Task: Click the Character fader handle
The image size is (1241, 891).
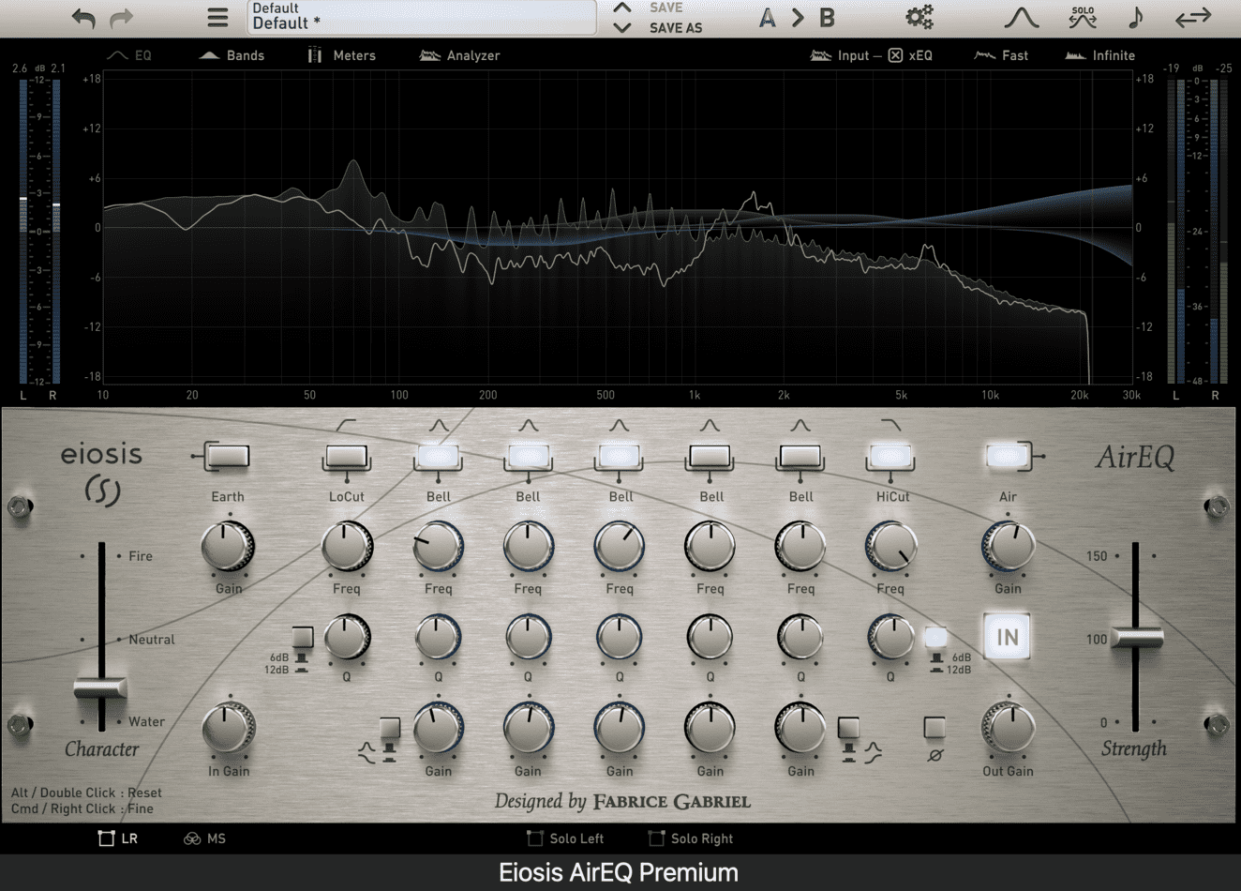Action: point(100,688)
